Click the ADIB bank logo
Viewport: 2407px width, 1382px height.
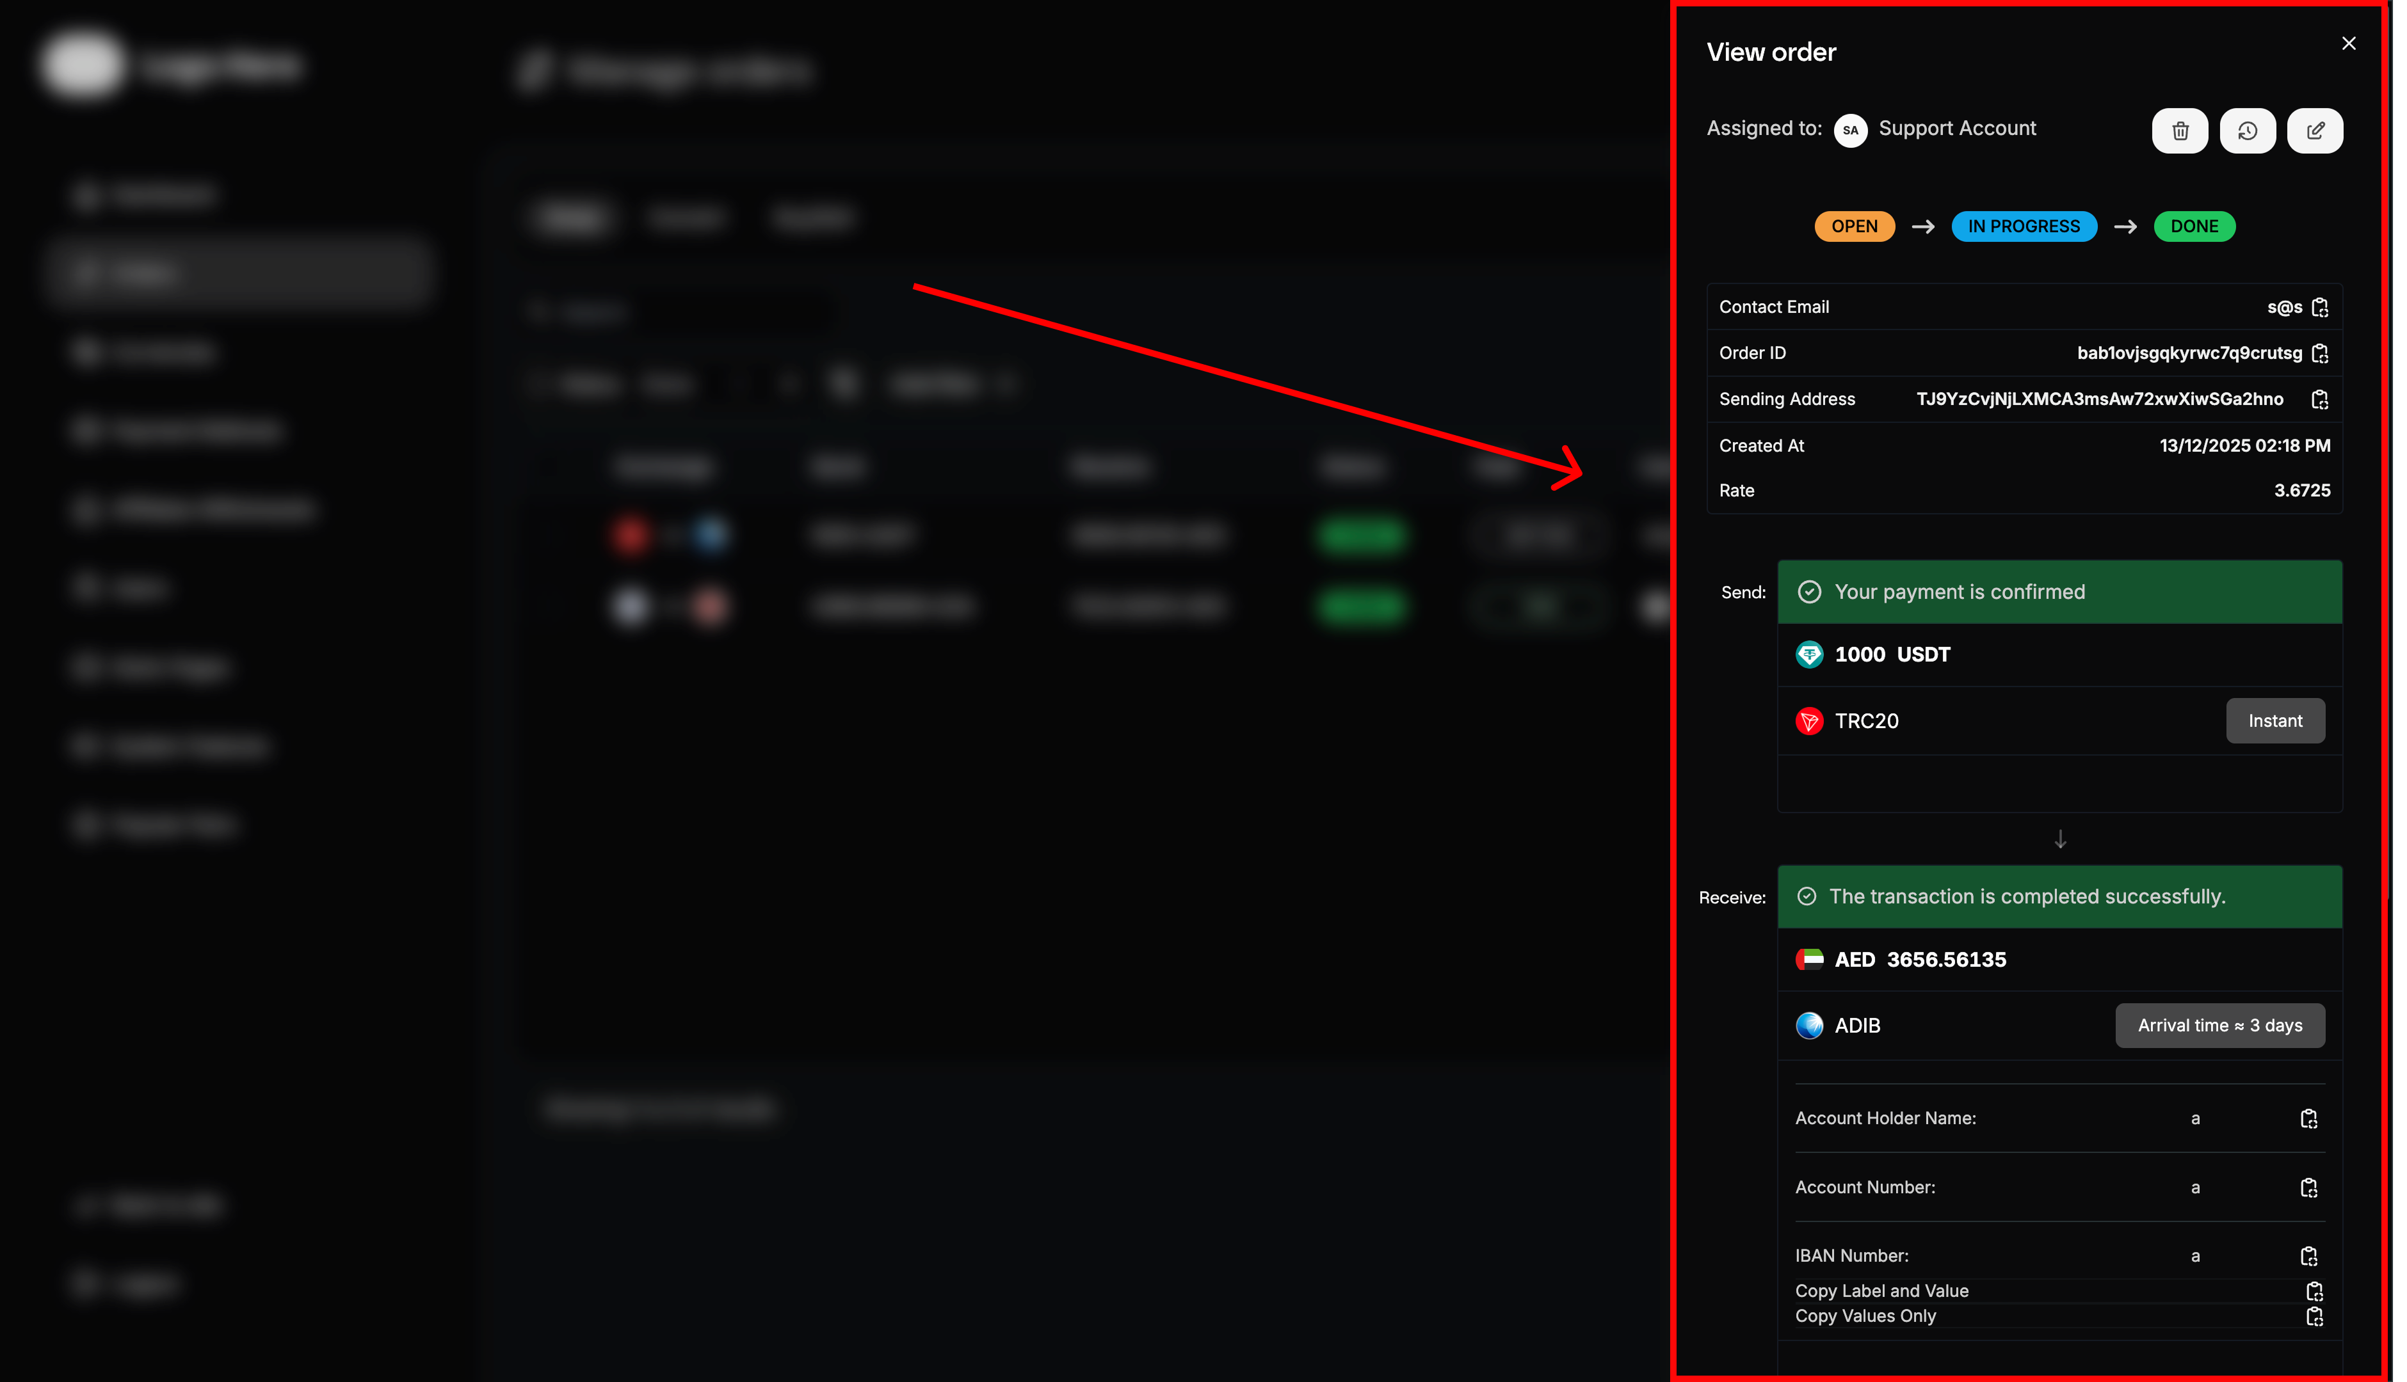coord(1810,1025)
